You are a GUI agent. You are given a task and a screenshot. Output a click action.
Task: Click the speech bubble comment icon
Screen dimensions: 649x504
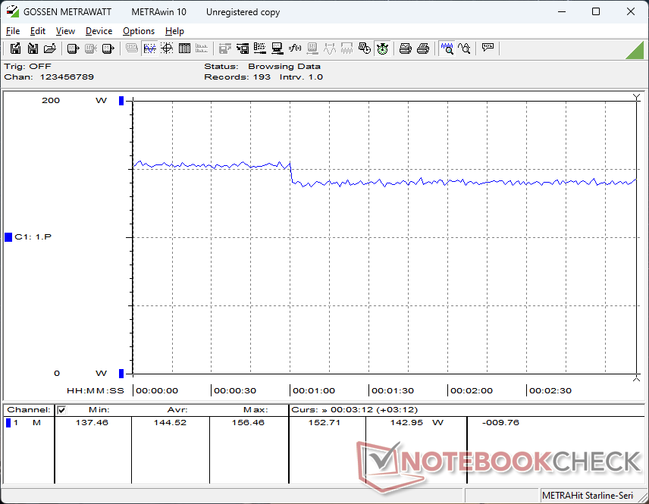tap(488, 48)
